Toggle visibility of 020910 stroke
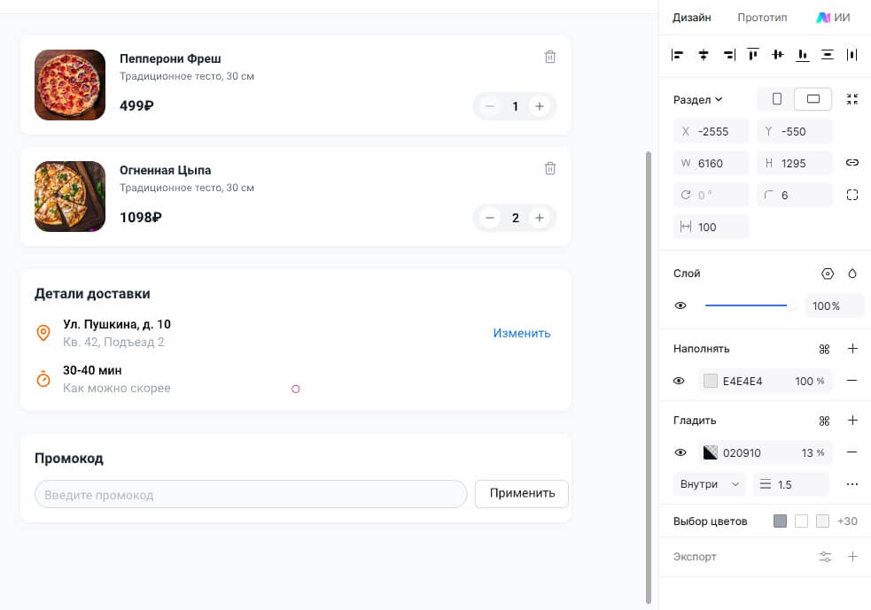Image resolution: width=871 pixels, height=610 pixels. (x=680, y=452)
